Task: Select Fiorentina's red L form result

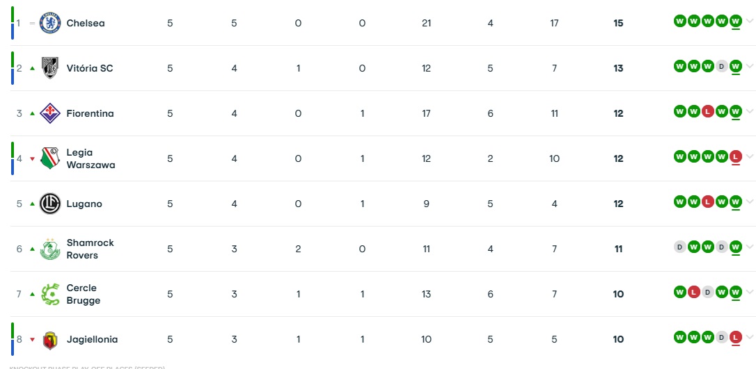Action: coord(707,112)
